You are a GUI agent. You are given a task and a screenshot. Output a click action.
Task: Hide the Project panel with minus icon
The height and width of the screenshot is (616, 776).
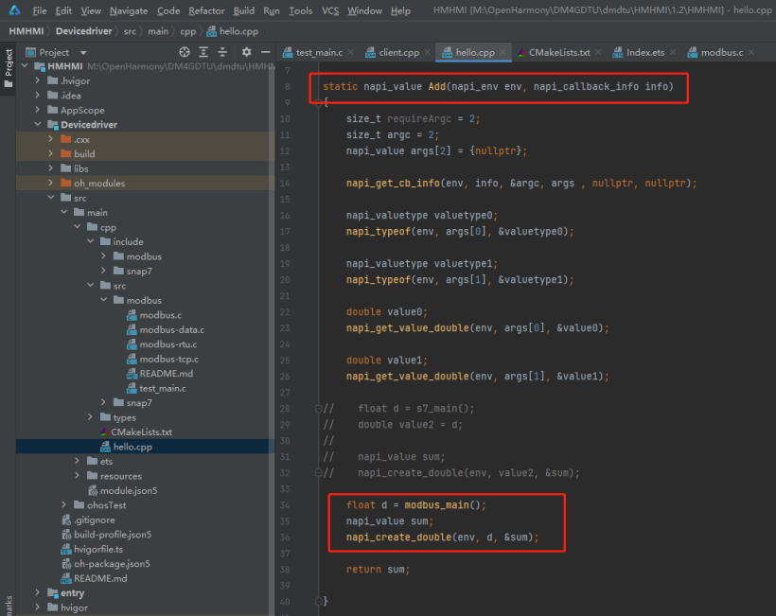coord(266,52)
